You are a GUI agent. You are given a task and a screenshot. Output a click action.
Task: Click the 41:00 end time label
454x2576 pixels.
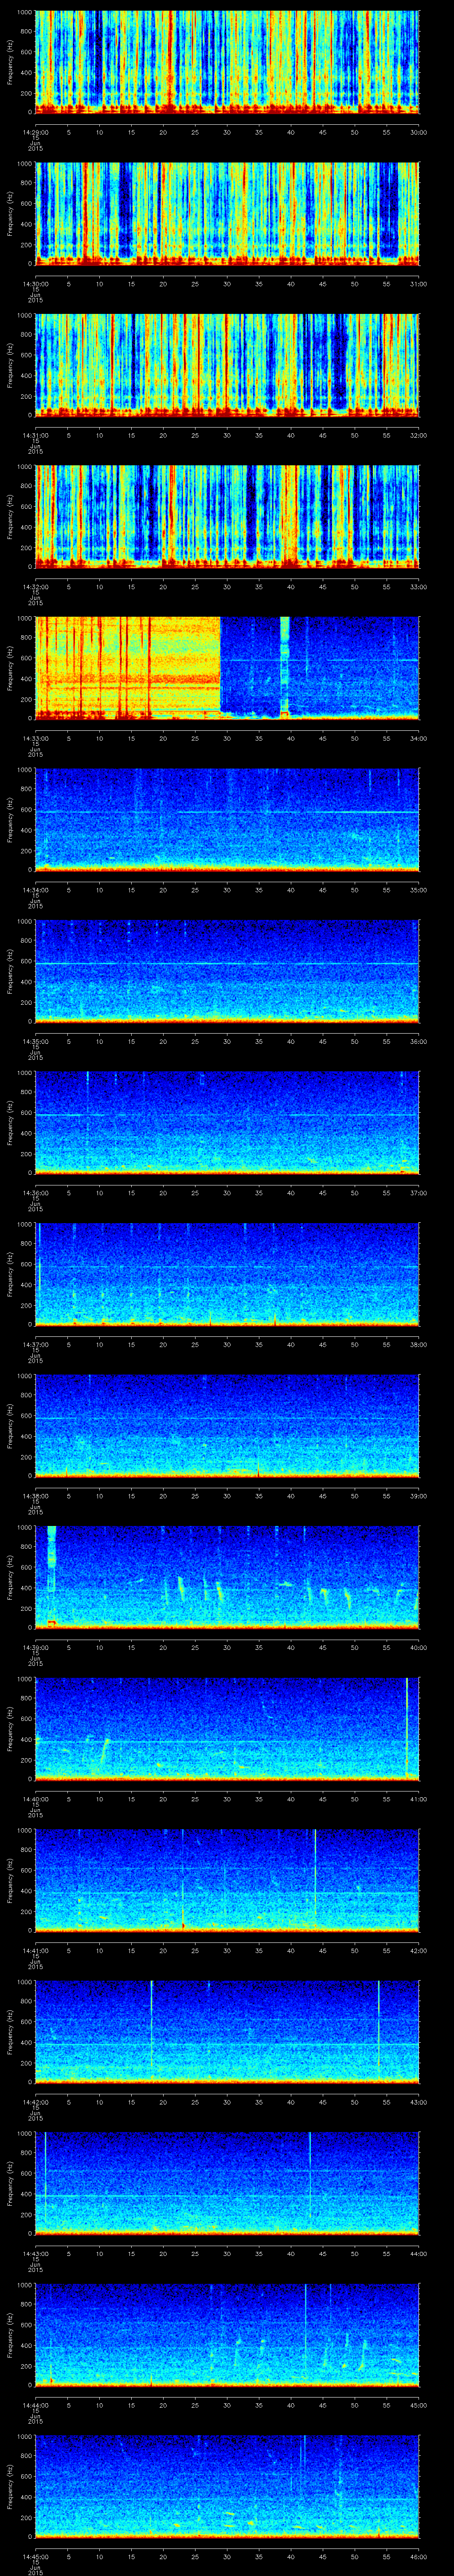click(419, 1799)
